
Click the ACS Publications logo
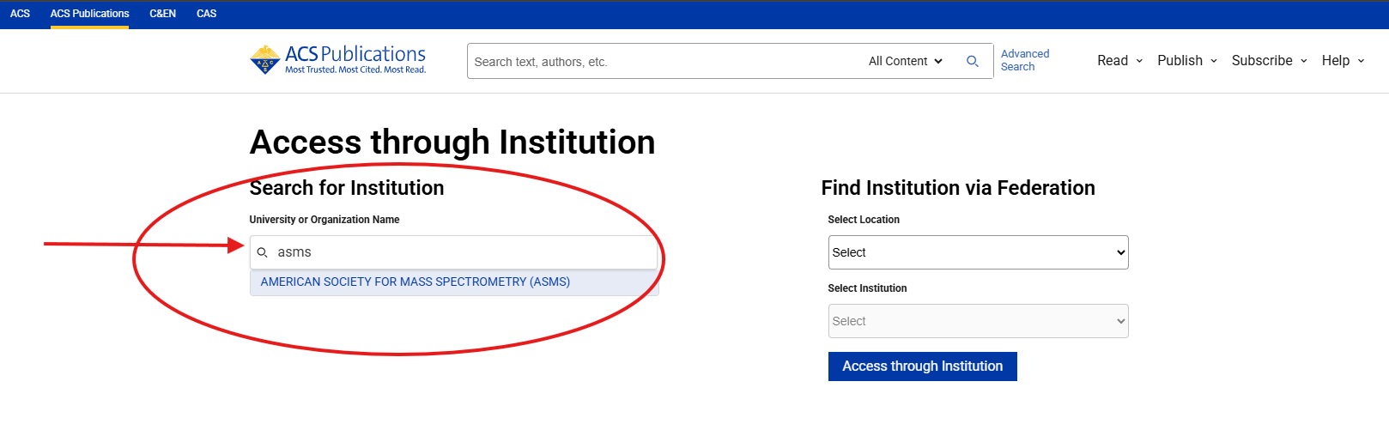337,60
